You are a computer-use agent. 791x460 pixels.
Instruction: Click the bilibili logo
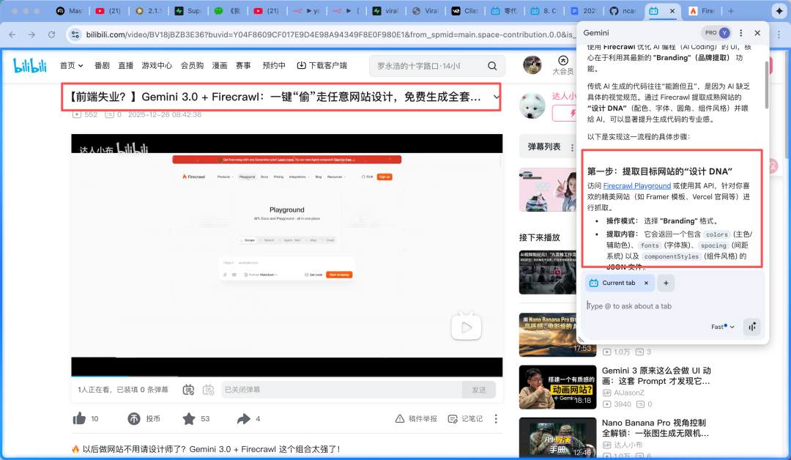tap(30, 66)
